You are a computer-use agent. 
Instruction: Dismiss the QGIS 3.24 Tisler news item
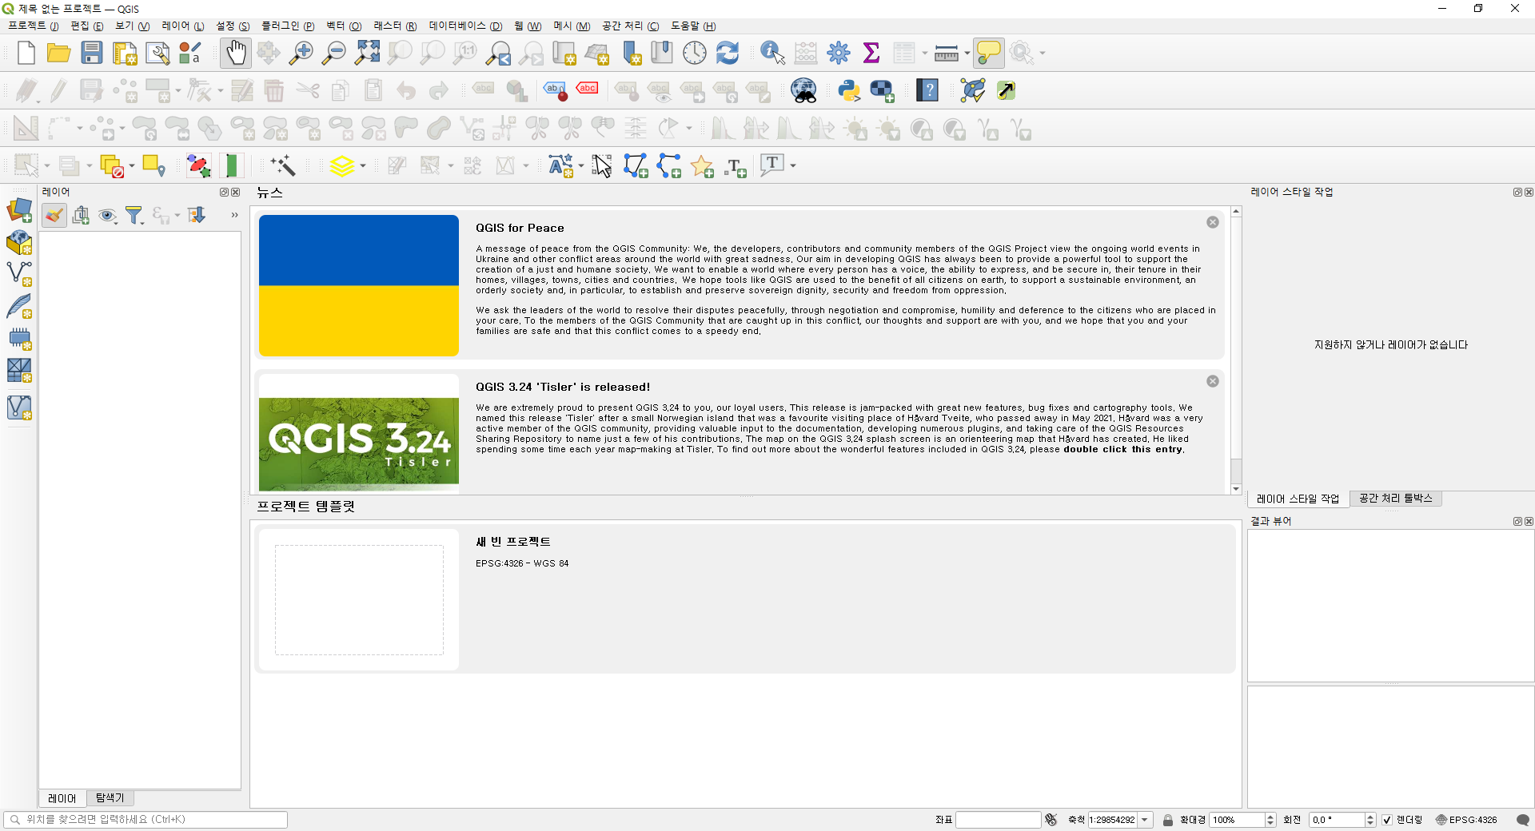[1213, 381]
